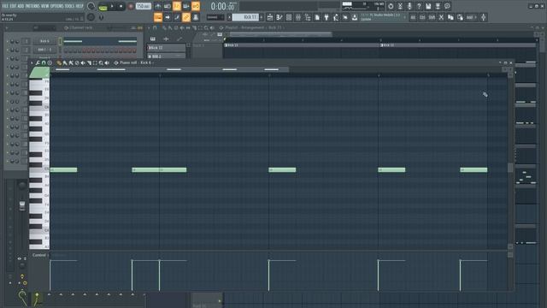Click the render export icon

pyautogui.click(x=438, y=6)
